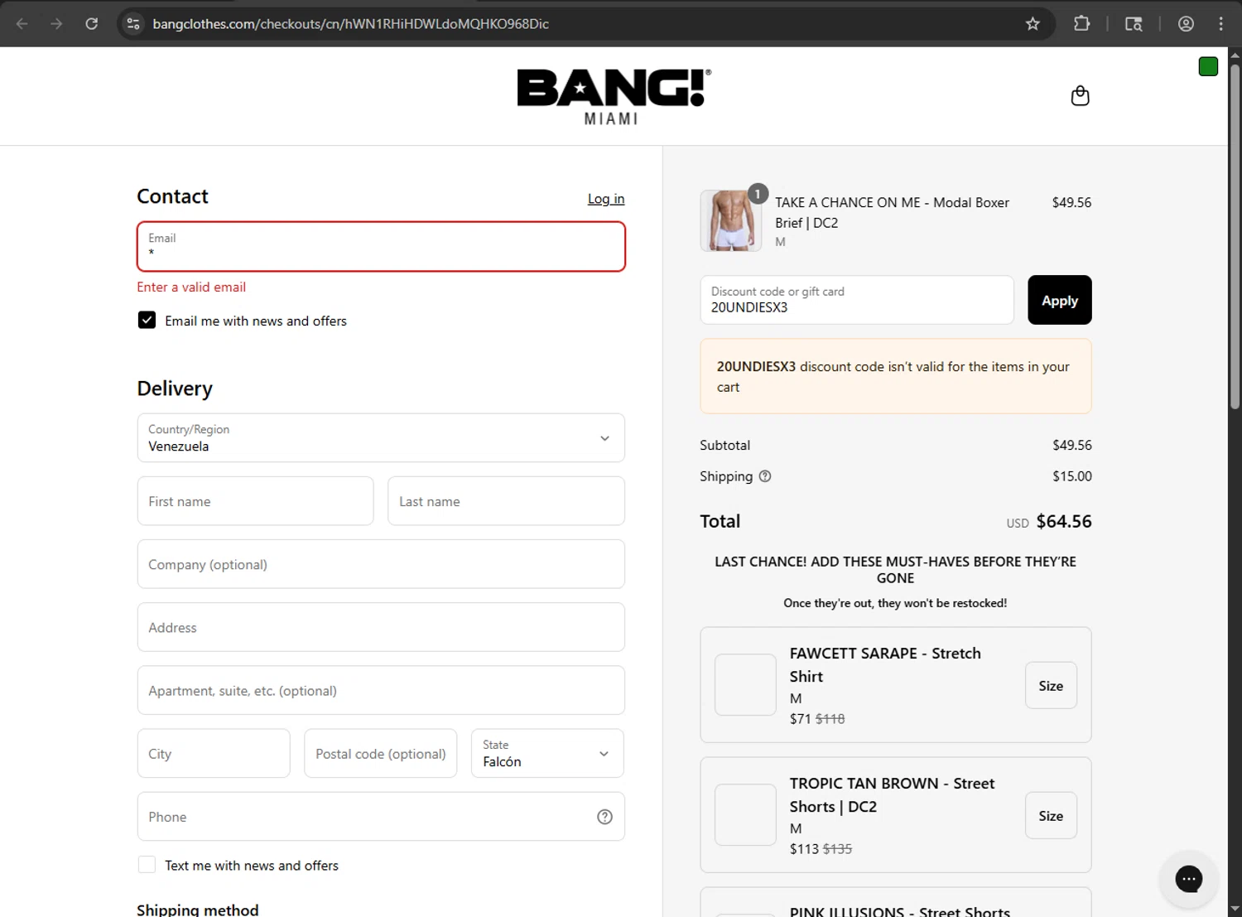The height and width of the screenshot is (917, 1242).
Task: Focus the Email input field
Action: pyautogui.click(x=381, y=246)
